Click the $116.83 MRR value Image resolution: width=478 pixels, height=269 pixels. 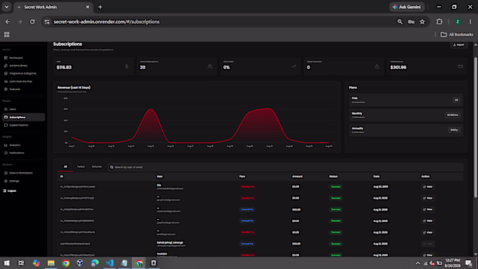64,68
